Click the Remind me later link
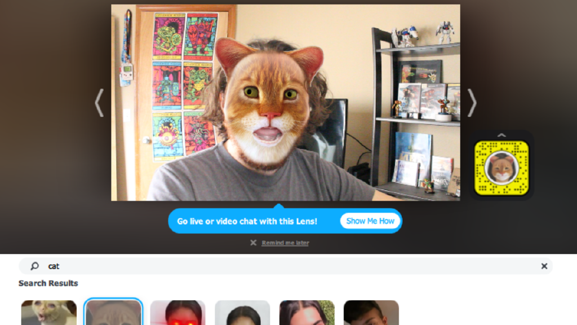Screen dimensions: 577x325 coord(285,243)
